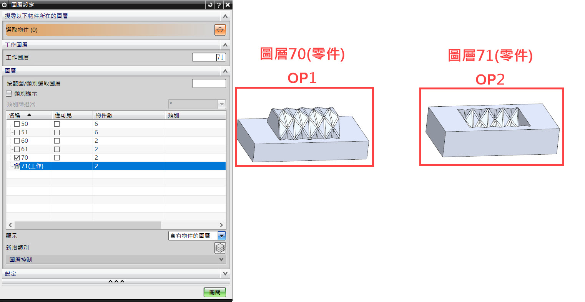
Task: Collapse dialog with triple-arrow bar
Action: pyautogui.click(x=116, y=282)
